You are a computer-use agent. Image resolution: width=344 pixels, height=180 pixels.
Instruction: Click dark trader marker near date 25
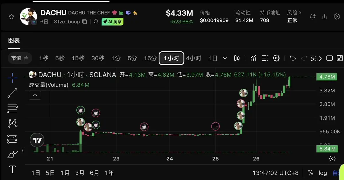(x=215, y=126)
